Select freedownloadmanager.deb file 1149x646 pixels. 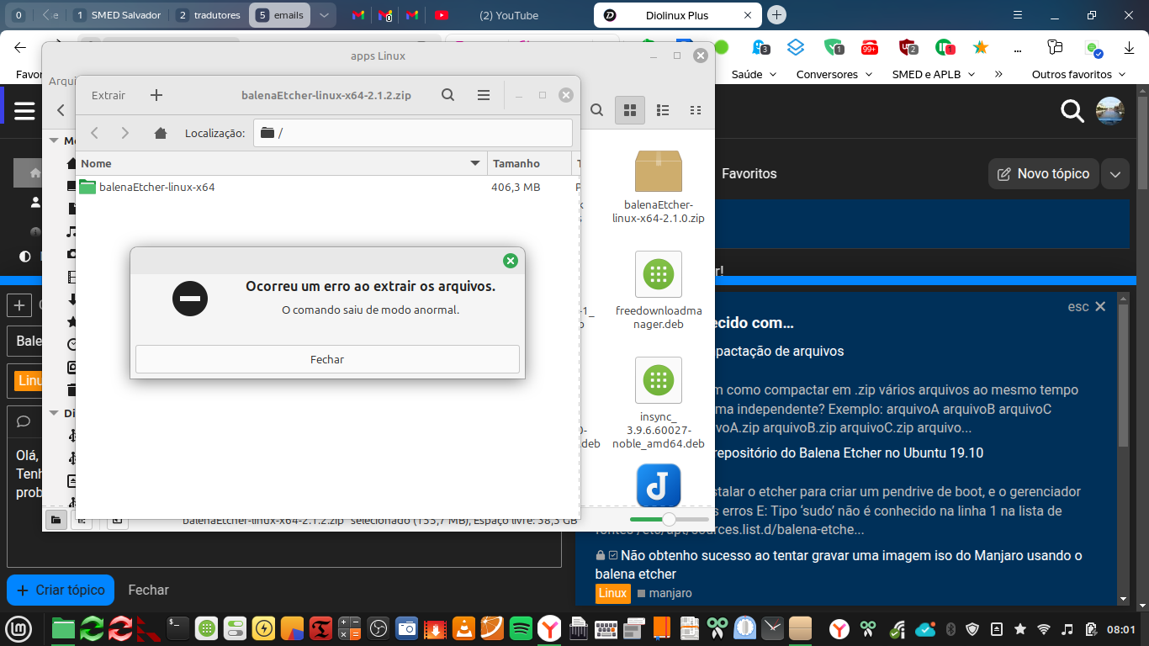click(x=659, y=290)
